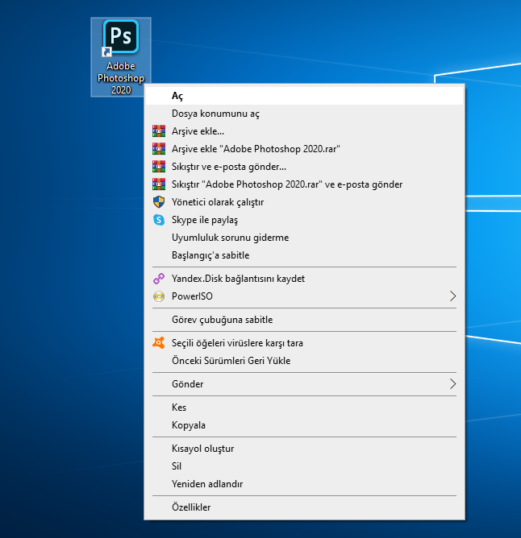Choose "Yeniden adlandır" to rename shortcut
The height and width of the screenshot is (538, 521).
click(207, 484)
